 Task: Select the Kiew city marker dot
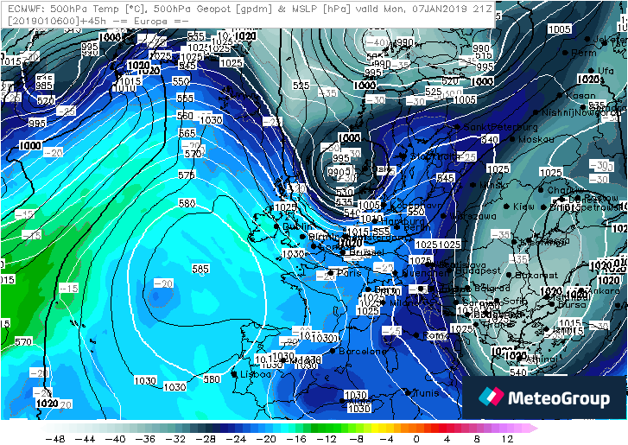[x=510, y=207]
